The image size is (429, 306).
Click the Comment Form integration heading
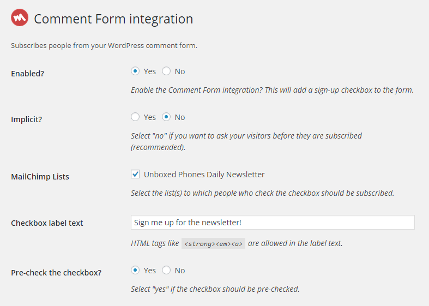tap(113, 19)
